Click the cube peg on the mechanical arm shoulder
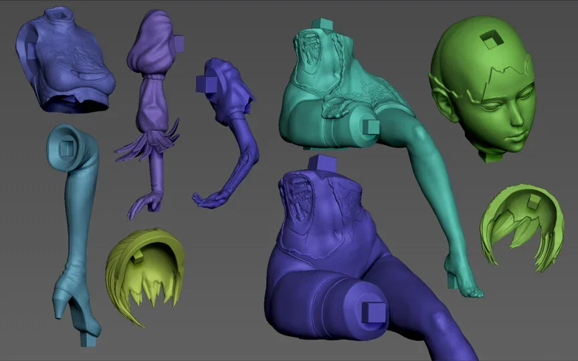 [206, 84]
